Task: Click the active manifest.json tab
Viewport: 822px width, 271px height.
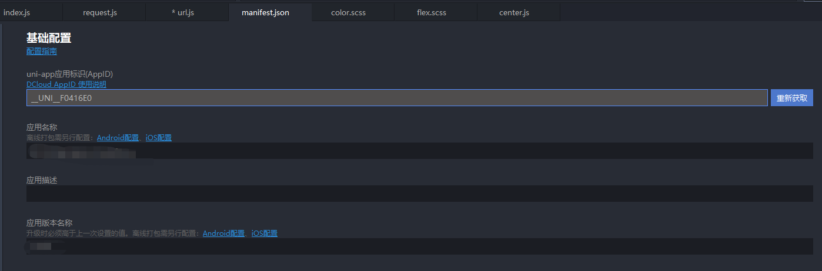Action: pos(265,12)
